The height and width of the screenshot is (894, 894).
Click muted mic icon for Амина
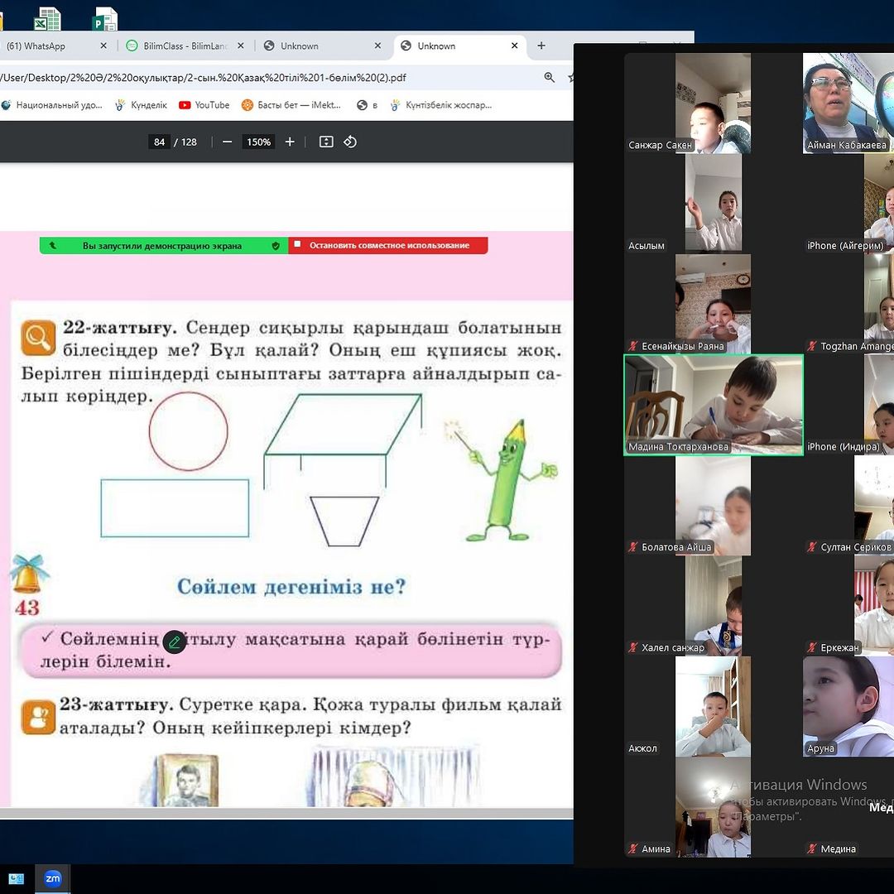pyautogui.click(x=633, y=849)
